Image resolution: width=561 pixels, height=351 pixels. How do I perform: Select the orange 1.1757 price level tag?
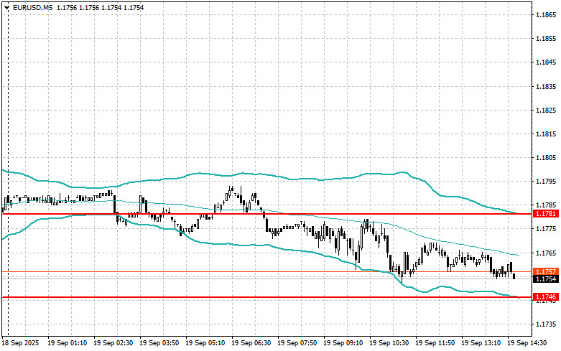tap(546, 271)
